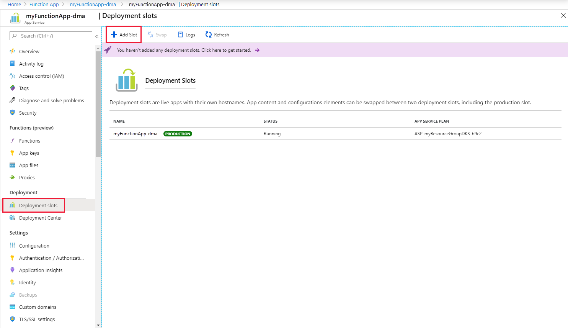Open Logs from the toolbar
568x328 pixels.
tap(186, 34)
